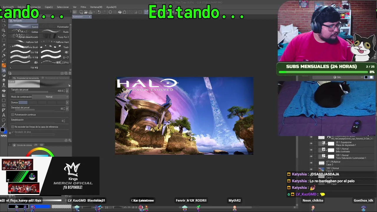Switch to the Ilustración document tab
This screenshot has height=212, width=377.
[82, 17]
